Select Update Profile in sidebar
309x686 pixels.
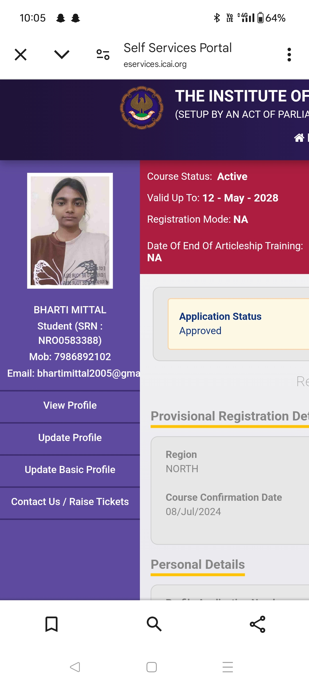point(70,438)
